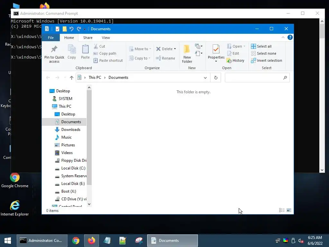Click Properties icon in title bar toolbar
The height and width of the screenshot is (247, 329).
tap(57, 29)
